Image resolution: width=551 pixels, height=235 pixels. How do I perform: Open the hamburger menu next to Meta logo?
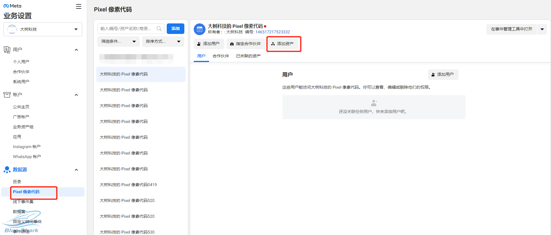point(78,6)
